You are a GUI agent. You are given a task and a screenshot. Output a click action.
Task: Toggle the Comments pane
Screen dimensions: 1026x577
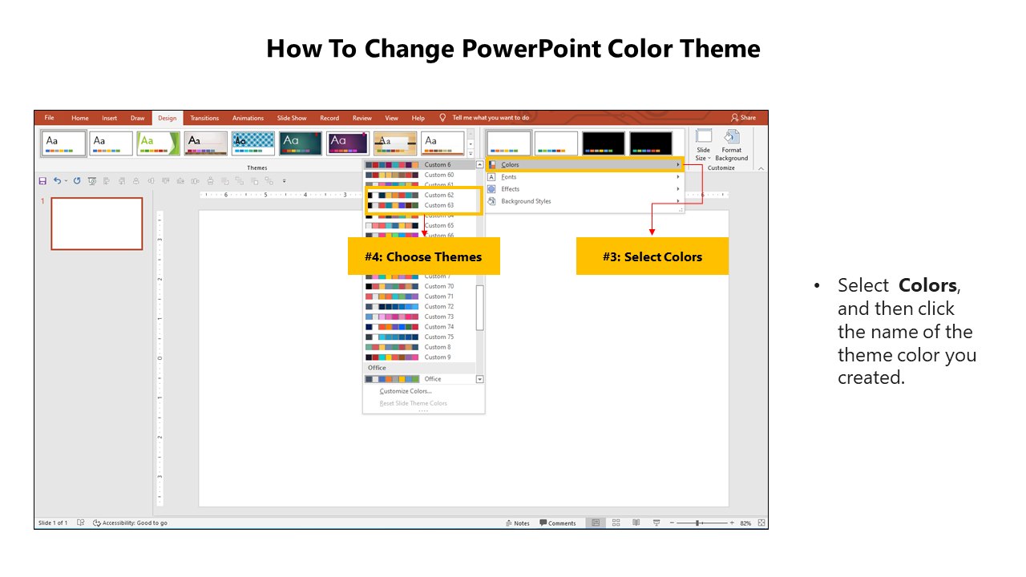558,523
